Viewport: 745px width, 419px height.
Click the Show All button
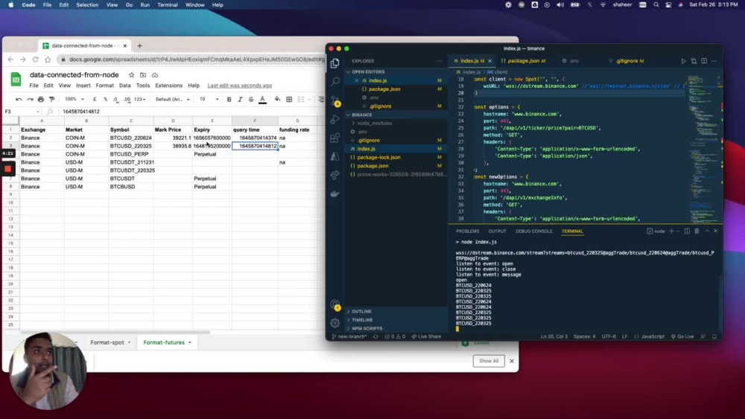[x=489, y=361]
